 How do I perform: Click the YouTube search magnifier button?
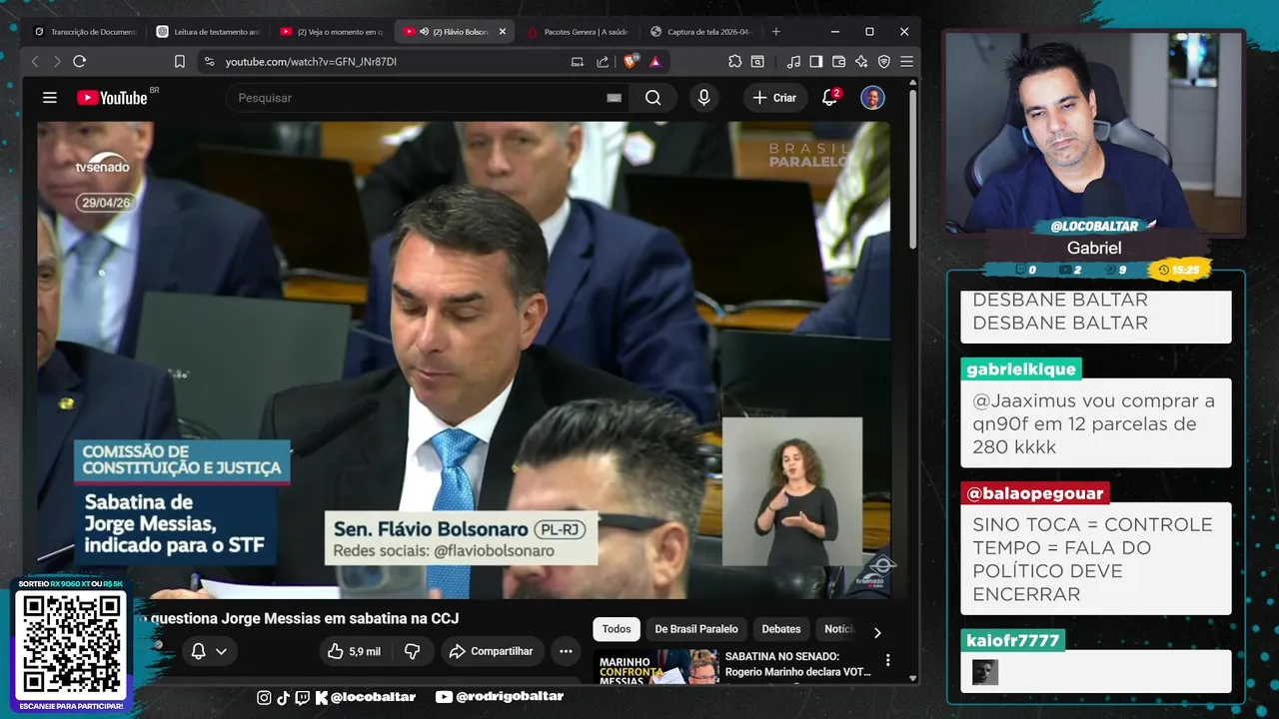pyautogui.click(x=652, y=98)
